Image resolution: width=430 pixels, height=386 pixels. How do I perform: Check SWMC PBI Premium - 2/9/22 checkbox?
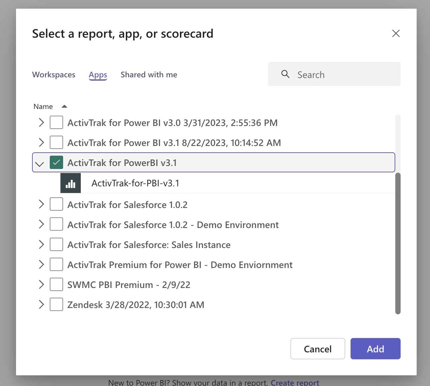(56, 284)
